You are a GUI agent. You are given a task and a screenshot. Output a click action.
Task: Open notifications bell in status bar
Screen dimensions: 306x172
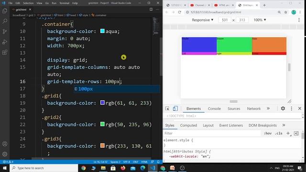coord(158,162)
